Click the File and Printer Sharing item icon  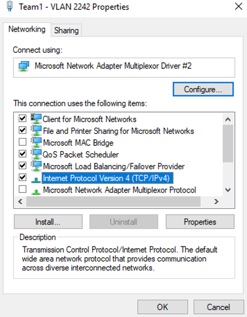pyautogui.click(x=36, y=130)
